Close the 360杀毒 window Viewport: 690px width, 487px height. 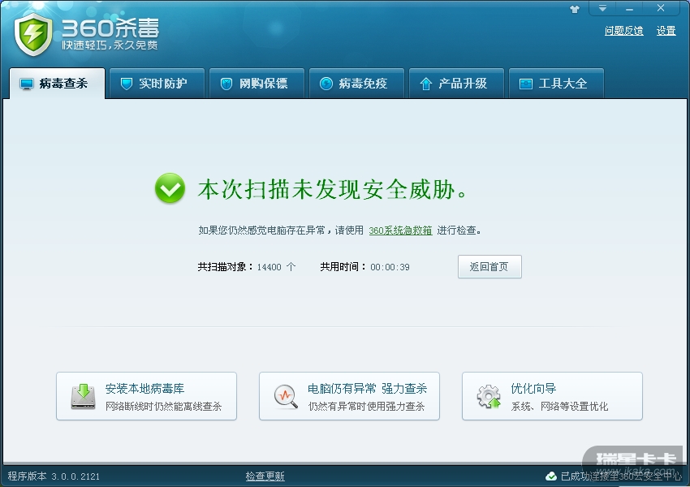pos(661,8)
